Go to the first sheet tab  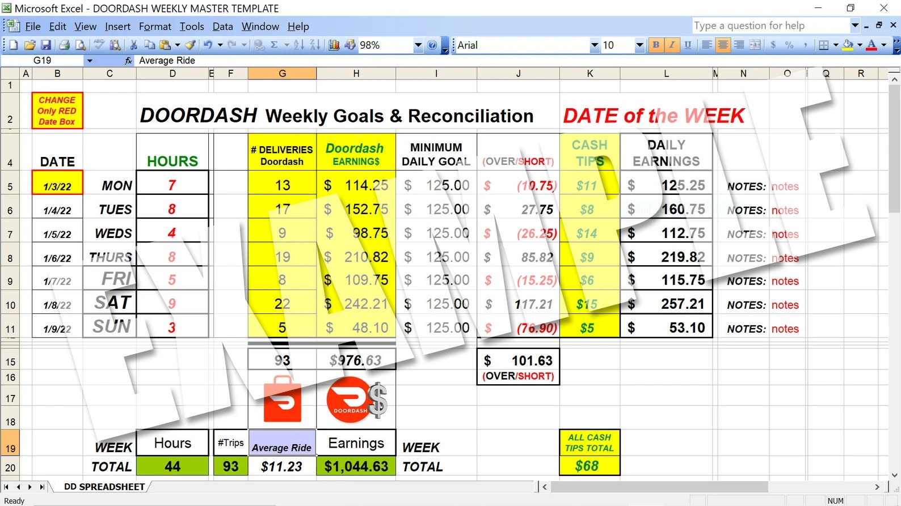tap(7, 487)
